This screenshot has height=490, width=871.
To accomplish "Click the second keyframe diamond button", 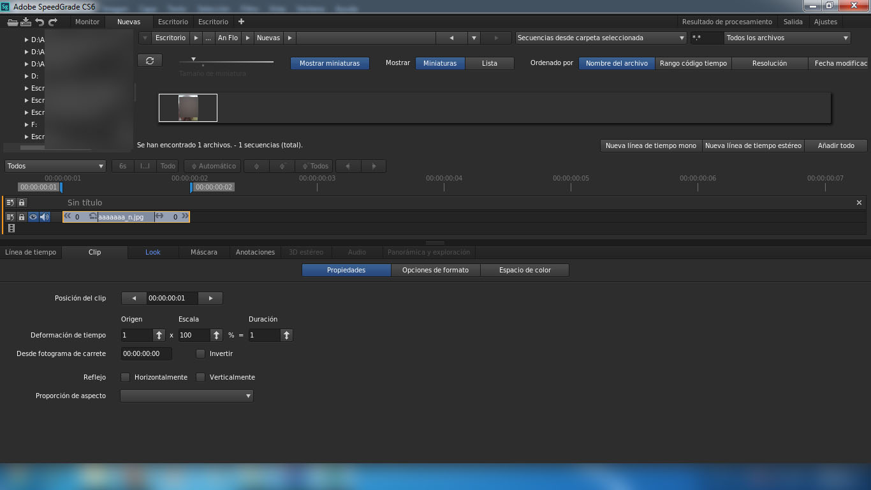I will click(x=282, y=166).
